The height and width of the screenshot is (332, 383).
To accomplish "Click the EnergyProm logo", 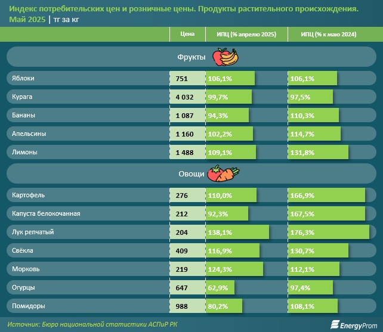I will tap(354, 325).
